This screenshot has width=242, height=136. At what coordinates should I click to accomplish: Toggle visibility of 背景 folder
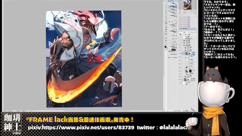[x=179, y=77]
